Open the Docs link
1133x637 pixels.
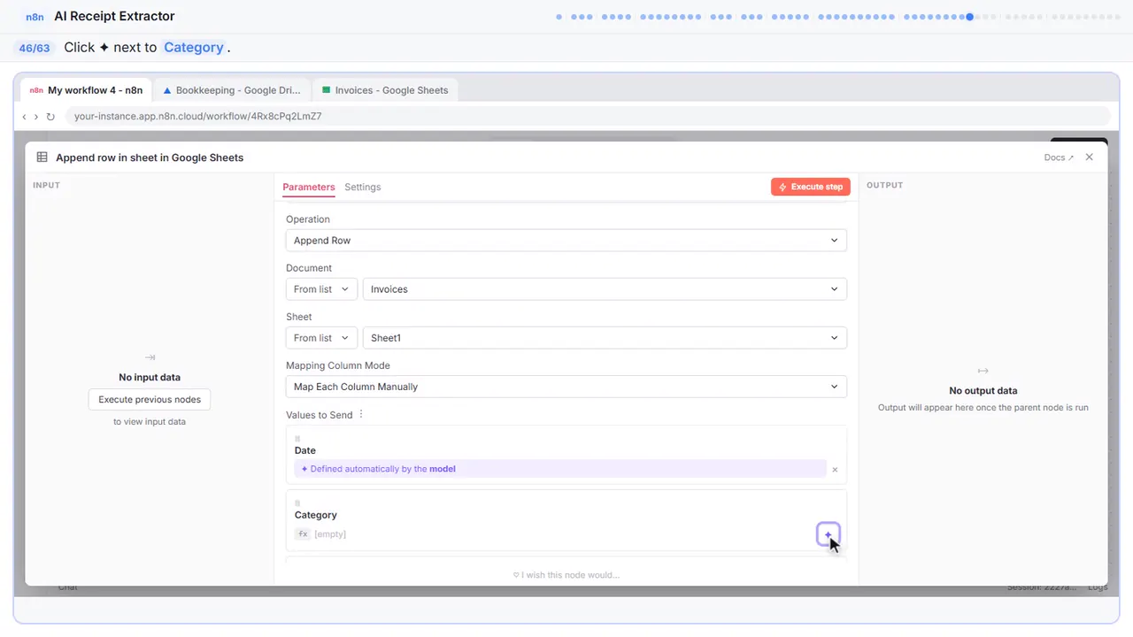1059,157
